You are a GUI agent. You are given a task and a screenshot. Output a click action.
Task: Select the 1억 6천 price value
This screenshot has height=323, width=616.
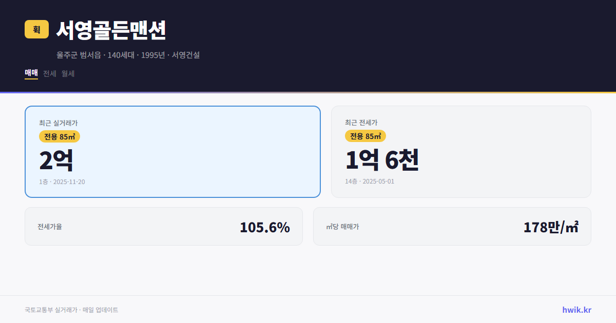382,159
